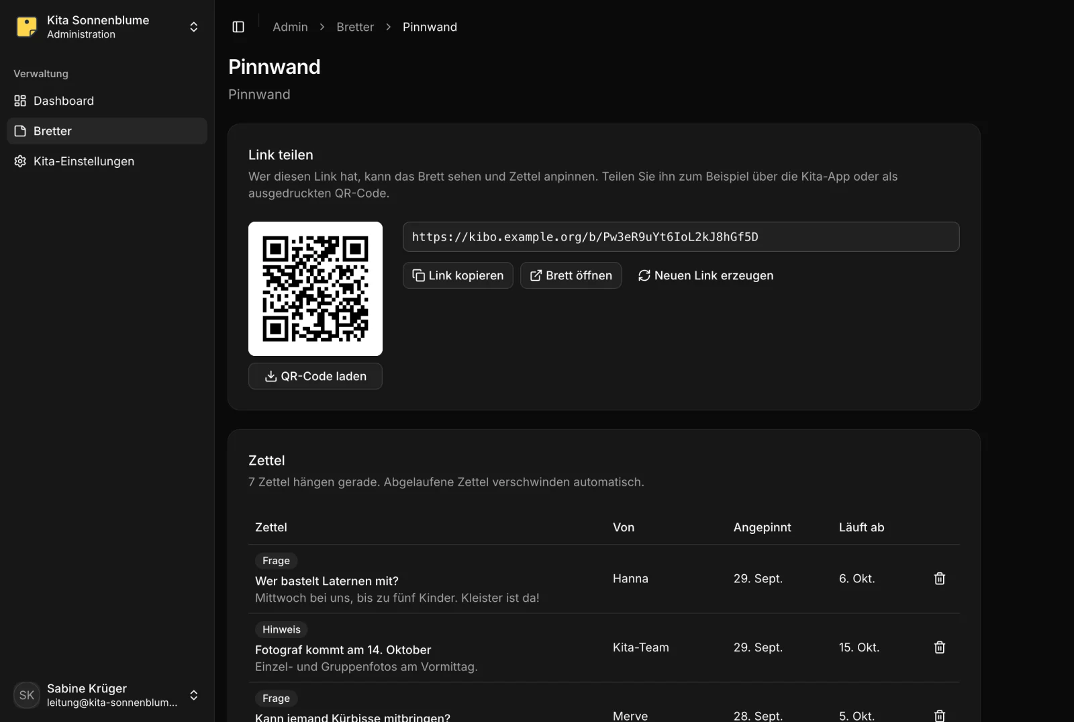Image resolution: width=1074 pixels, height=722 pixels.
Task: Click Neuen Link erzeugen
Action: (705, 275)
